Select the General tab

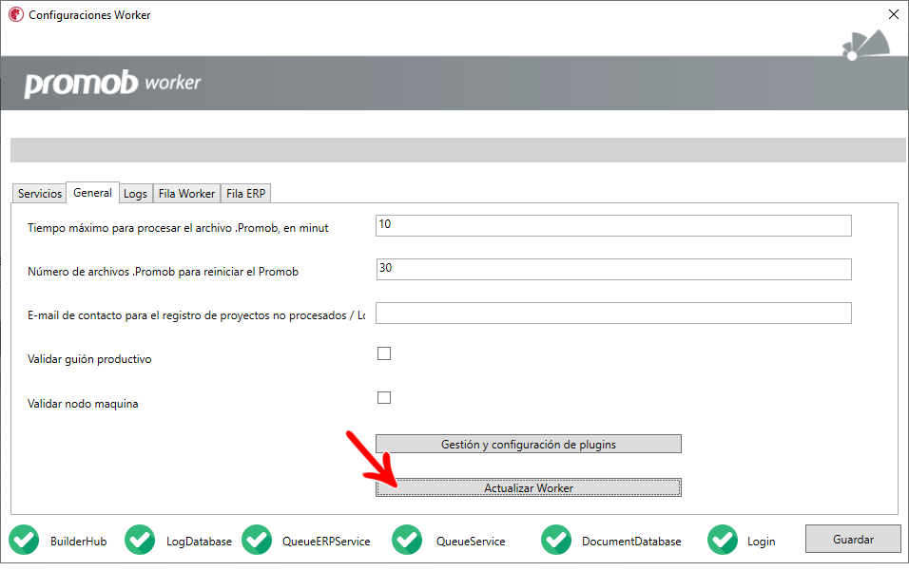point(93,192)
